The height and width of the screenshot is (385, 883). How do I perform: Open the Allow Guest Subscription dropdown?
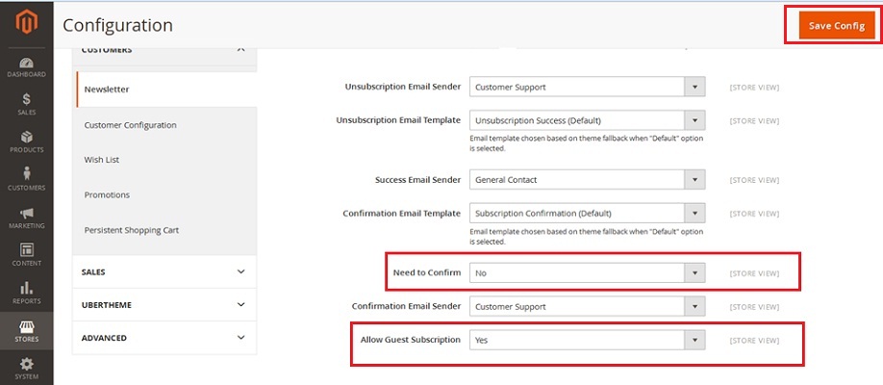point(588,341)
